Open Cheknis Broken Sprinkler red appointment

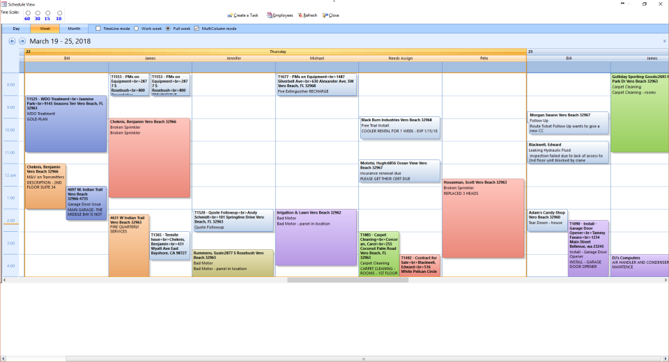coord(149,158)
